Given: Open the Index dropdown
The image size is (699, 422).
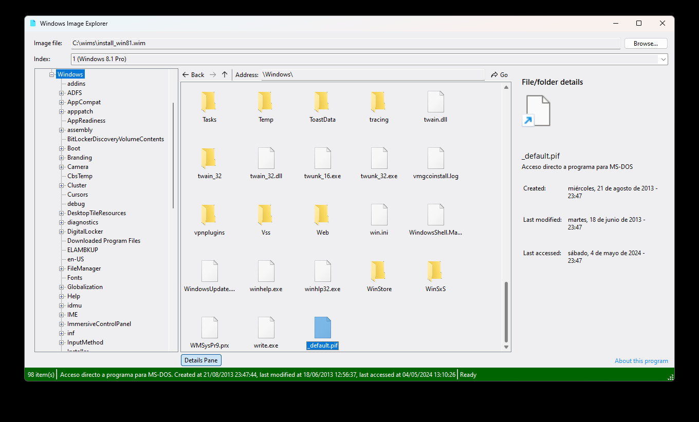Looking at the screenshot, I should click(663, 59).
